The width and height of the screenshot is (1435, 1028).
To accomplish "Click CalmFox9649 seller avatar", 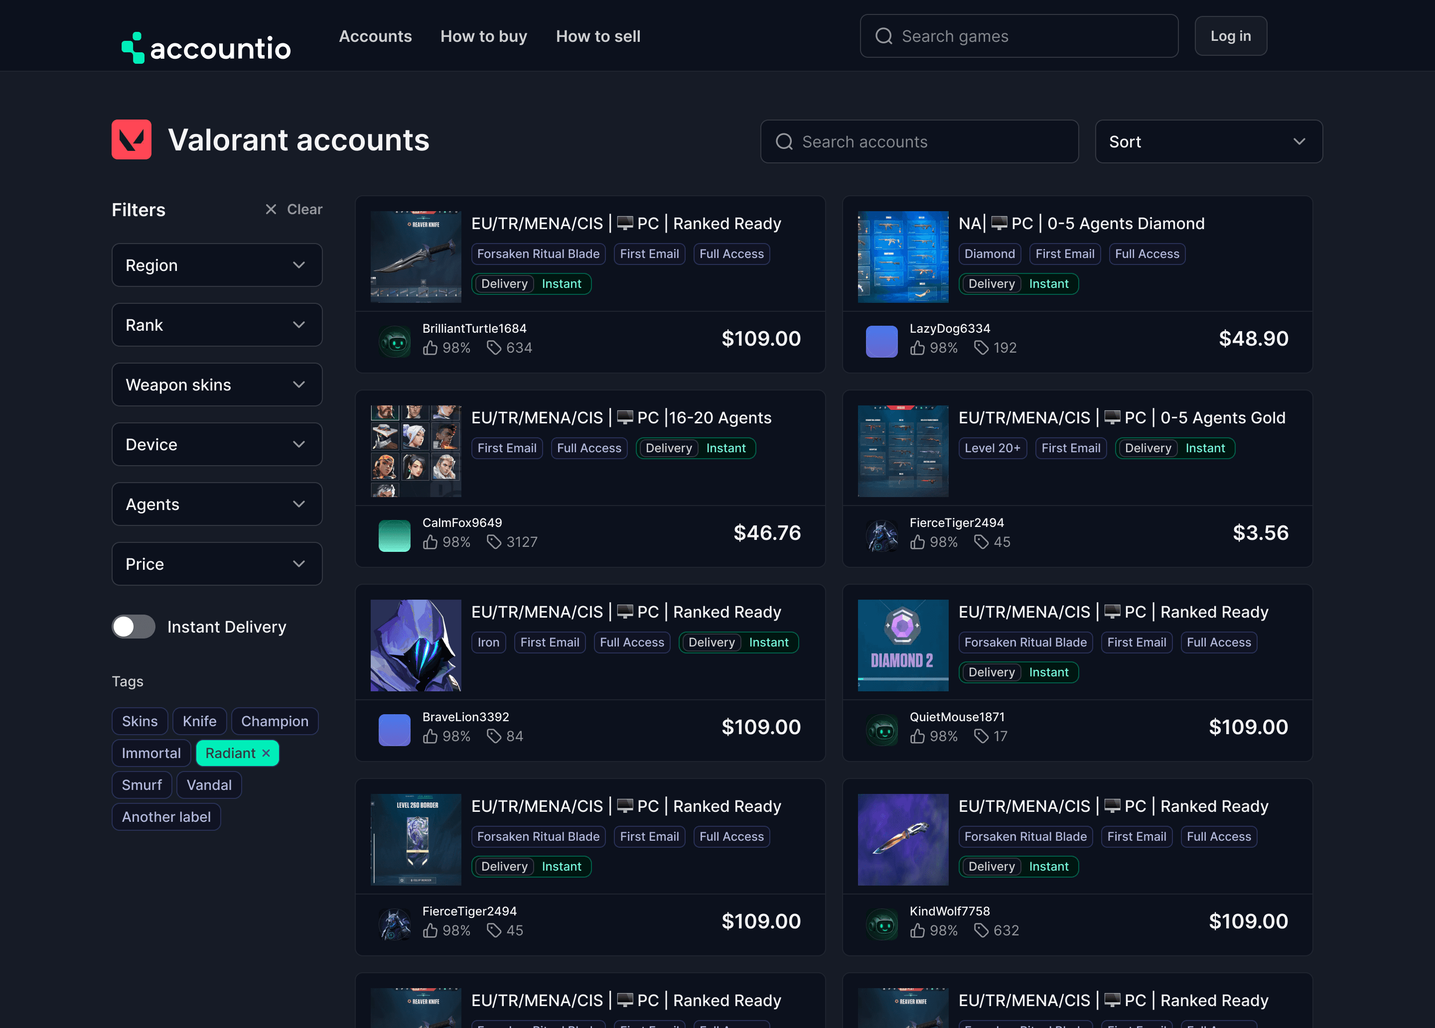I will click(395, 536).
